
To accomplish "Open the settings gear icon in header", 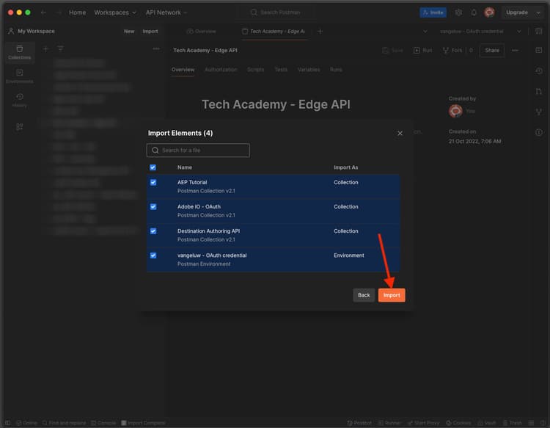I will click(458, 12).
